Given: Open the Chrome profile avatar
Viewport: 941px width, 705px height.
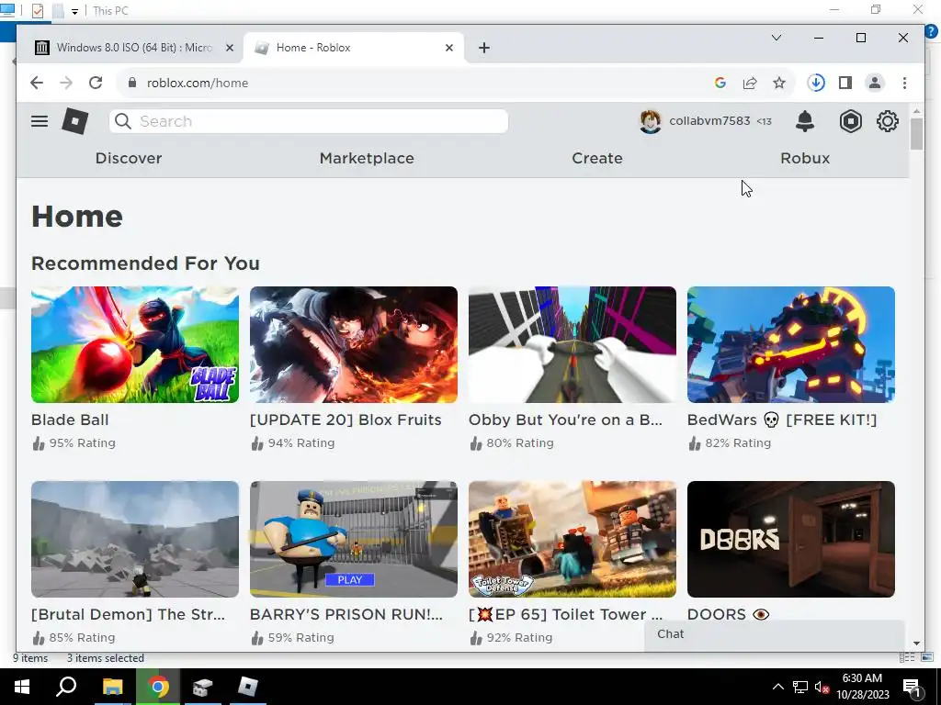Looking at the screenshot, I should tap(875, 83).
